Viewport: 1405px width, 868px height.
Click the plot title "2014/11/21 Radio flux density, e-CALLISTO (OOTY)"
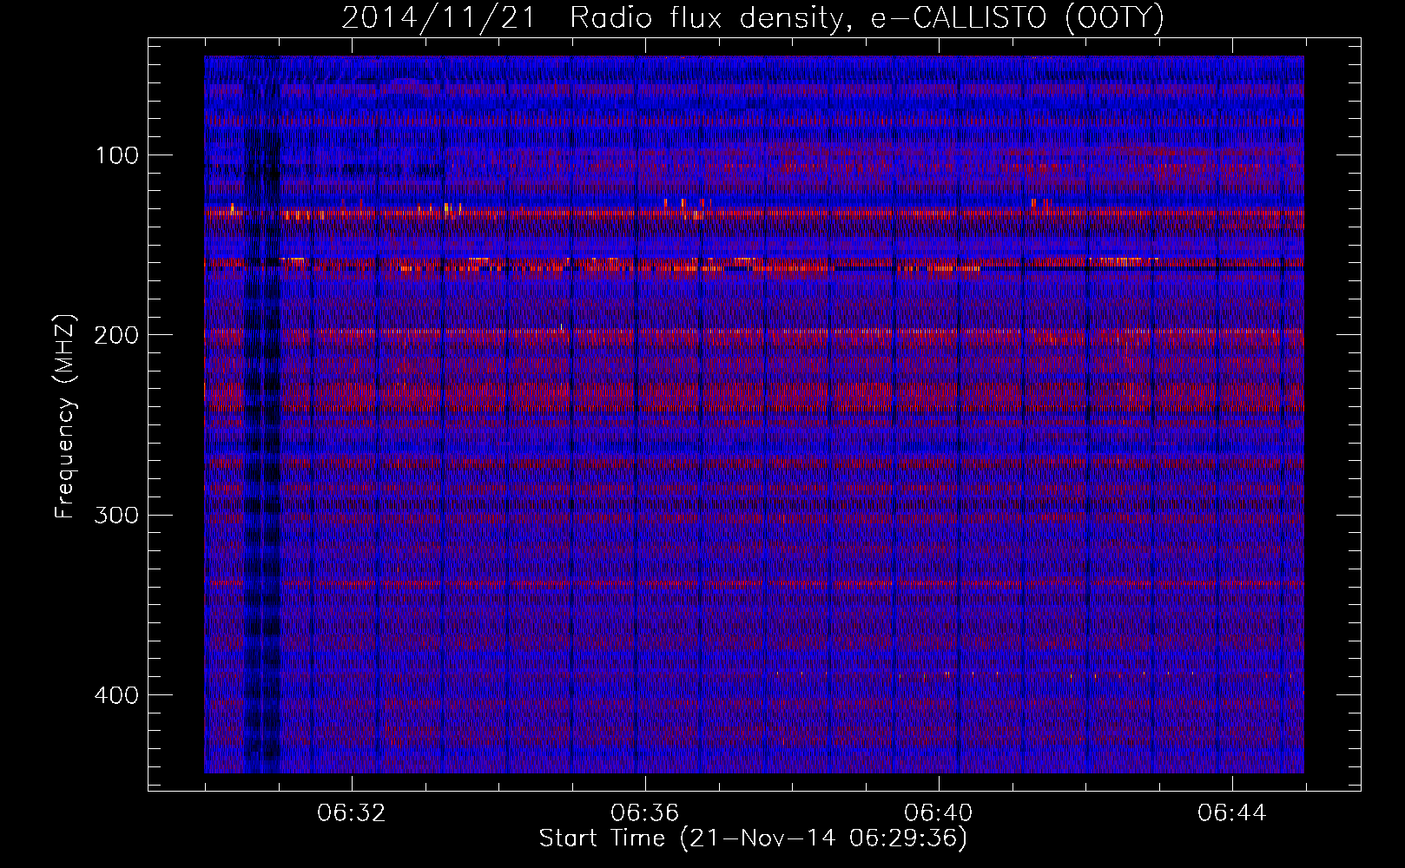(753, 18)
